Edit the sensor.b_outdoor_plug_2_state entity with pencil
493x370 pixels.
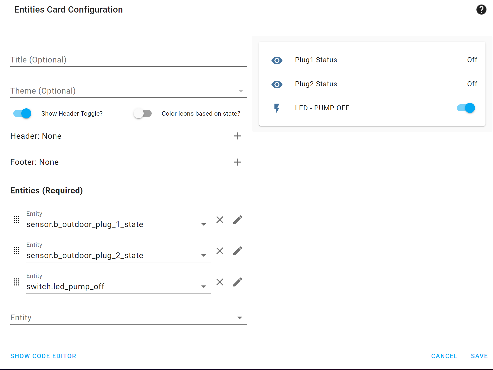(238, 251)
